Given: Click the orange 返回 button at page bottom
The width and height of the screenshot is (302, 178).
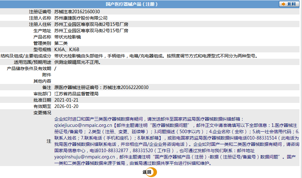Looking at the screenshot, I should point(150,172).
